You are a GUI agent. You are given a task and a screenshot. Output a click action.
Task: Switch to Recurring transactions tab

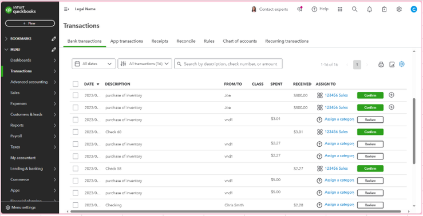(x=287, y=41)
